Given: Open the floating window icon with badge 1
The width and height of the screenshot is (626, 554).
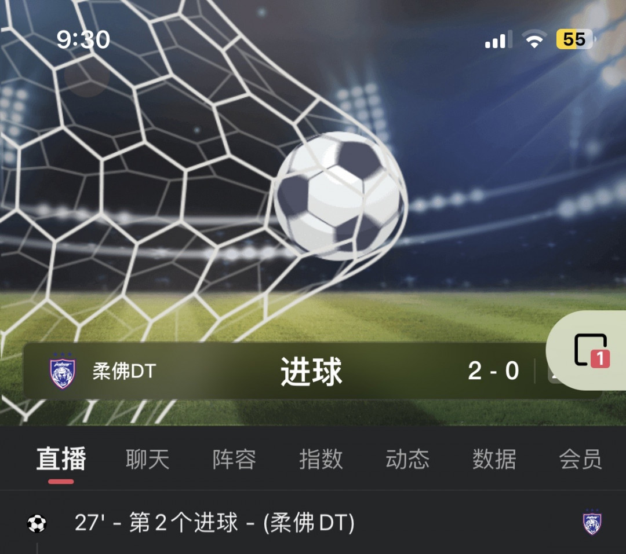Looking at the screenshot, I should (591, 350).
